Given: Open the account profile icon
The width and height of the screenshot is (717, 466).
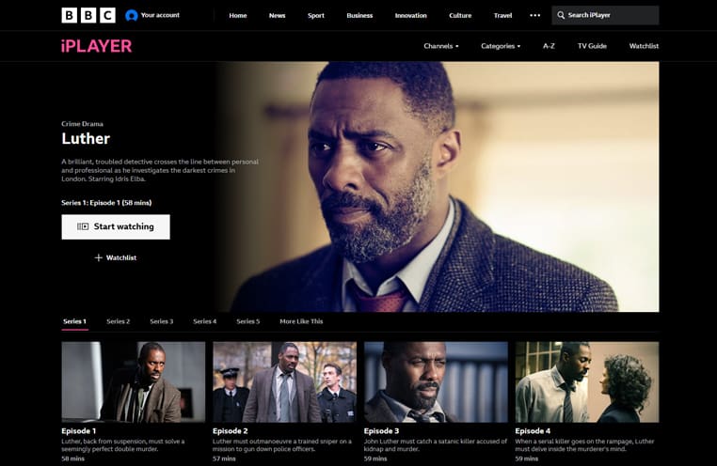Looking at the screenshot, I should click(x=132, y=15).
